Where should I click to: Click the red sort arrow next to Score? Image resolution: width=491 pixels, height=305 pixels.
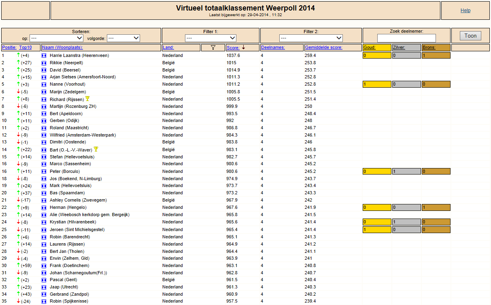(x=243, y=48)
